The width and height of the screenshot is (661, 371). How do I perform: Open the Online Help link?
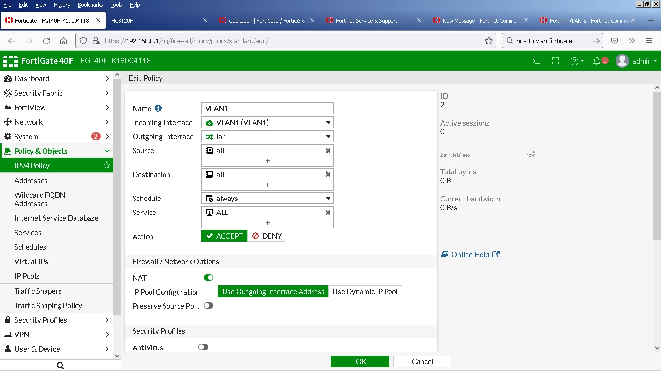pos(470,254)
